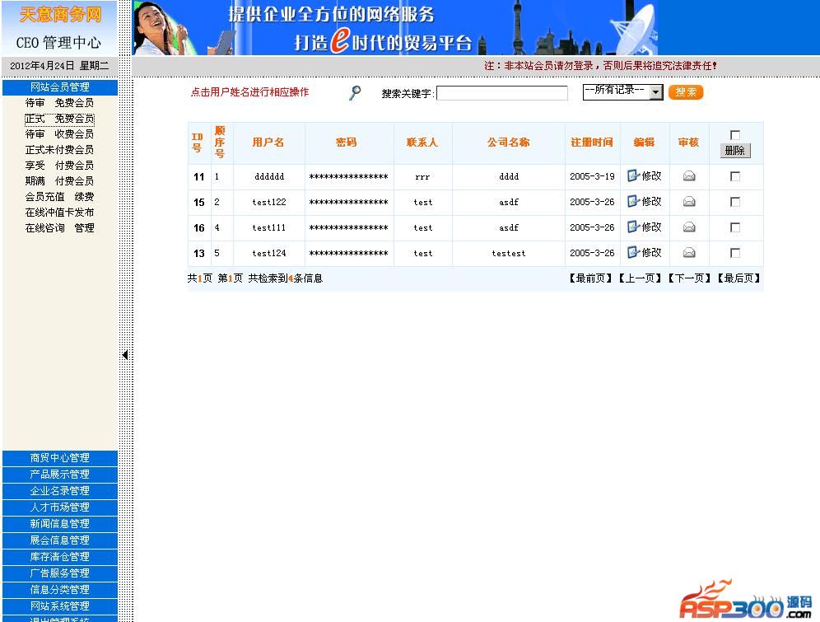Click registration date 2005-3-19

592,177
